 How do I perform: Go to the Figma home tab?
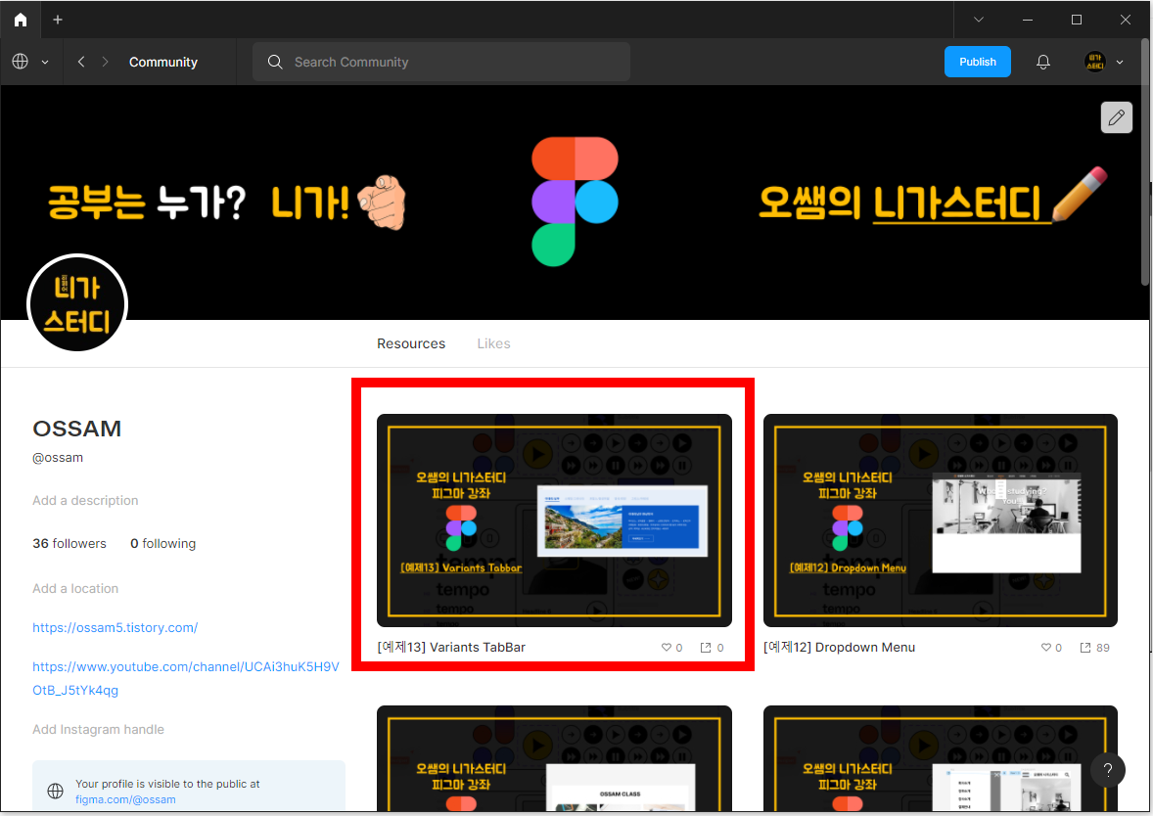(x=21, y=20)
